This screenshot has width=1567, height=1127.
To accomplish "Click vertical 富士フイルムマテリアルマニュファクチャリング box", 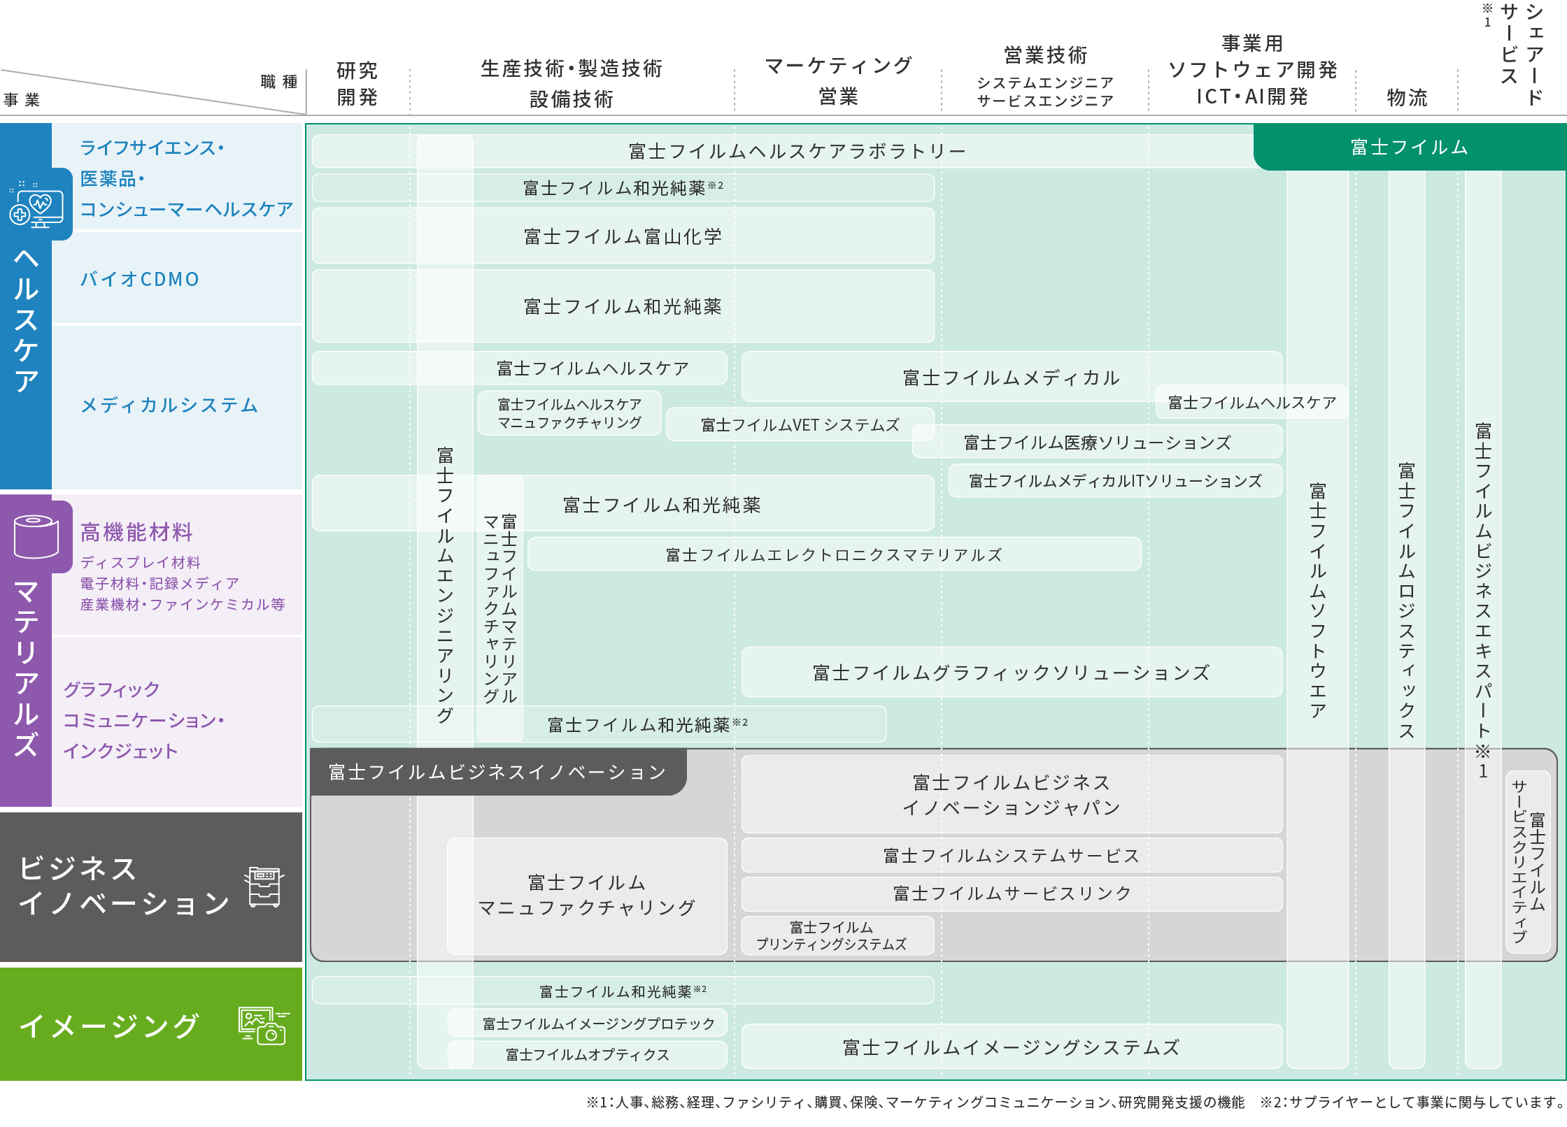I will coord(500,608).
